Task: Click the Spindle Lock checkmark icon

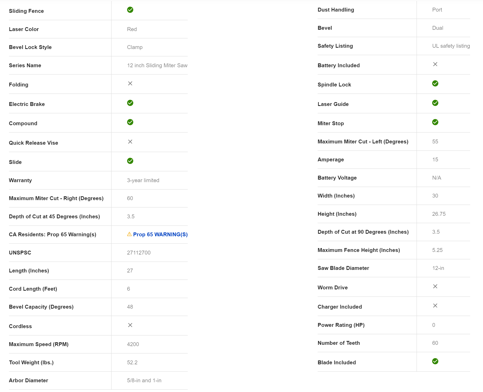Action: tap(435, 83)
